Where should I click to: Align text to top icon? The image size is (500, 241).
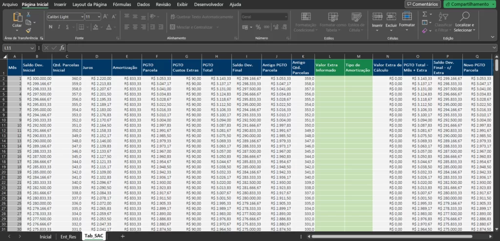tap(126, 17)
